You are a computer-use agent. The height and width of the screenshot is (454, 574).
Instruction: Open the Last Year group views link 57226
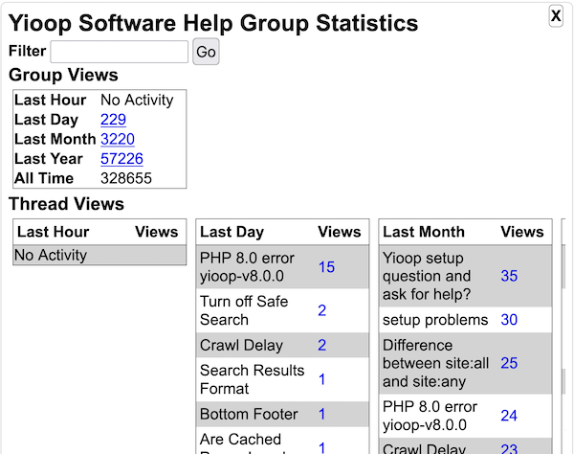pyautogui.click(x=121, y=159)
